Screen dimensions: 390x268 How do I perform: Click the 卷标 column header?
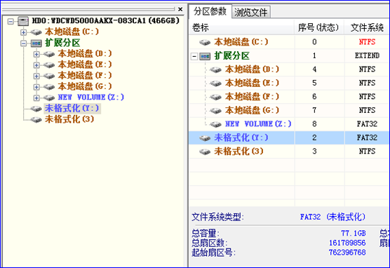tap(241, 27)
